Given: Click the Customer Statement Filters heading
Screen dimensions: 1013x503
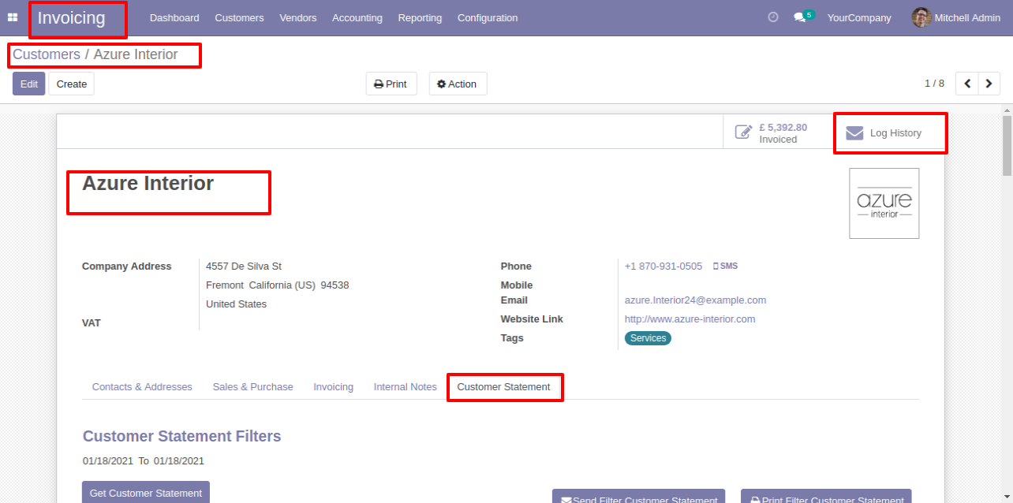Looking at the screenshot, I should click(x=181, y=437).
